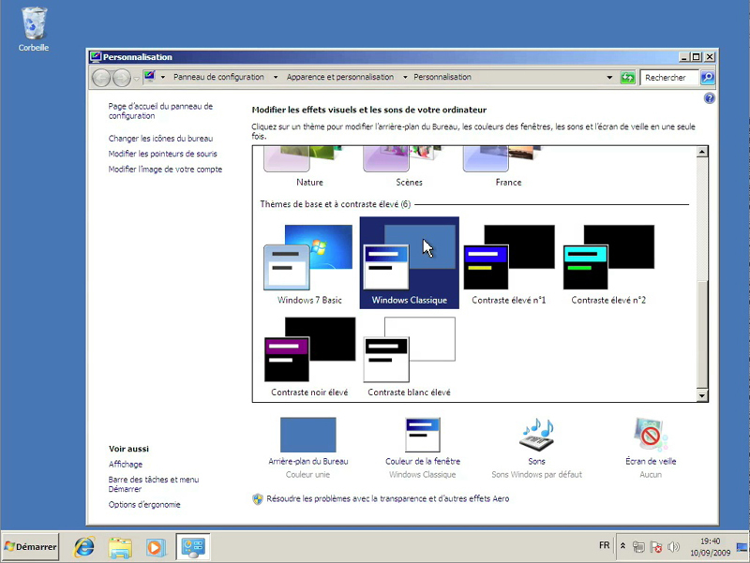Open Couleur de la fenêtre icon
750x563 pixels.
tap(423, 435)
